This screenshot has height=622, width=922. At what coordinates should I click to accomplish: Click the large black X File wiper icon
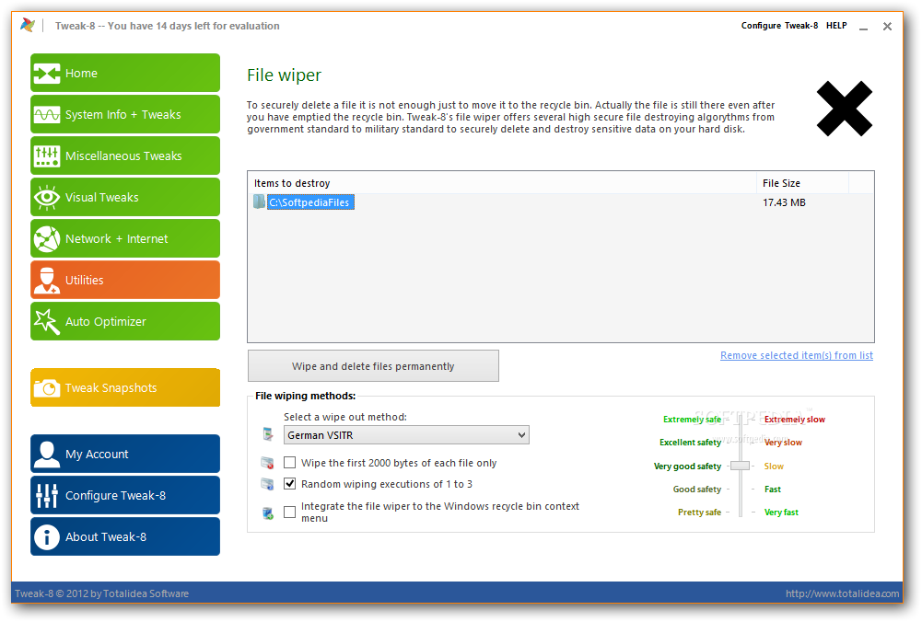click(844, 109)
